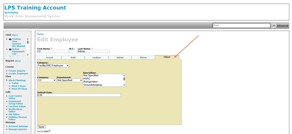Open the Email tab
This screenshot has height=134, width=292.
(73, 57)
